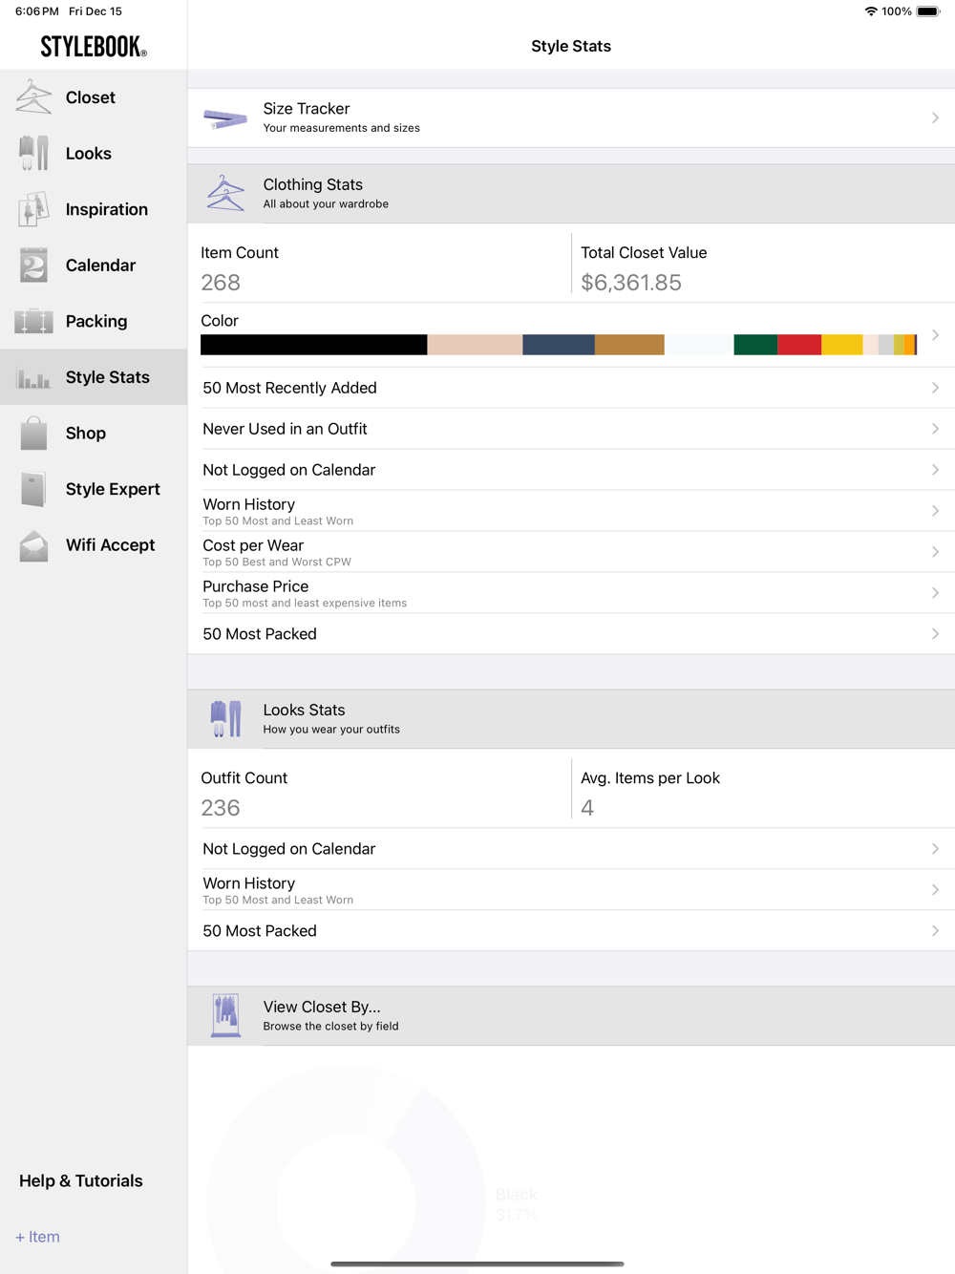
Task: Tap the Style Expert book icon
Action: [33, 489]
